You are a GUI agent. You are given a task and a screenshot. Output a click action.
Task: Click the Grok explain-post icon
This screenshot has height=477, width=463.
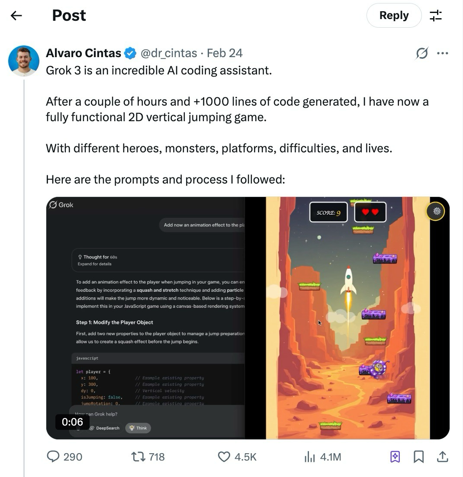click(x=422, y=53)
